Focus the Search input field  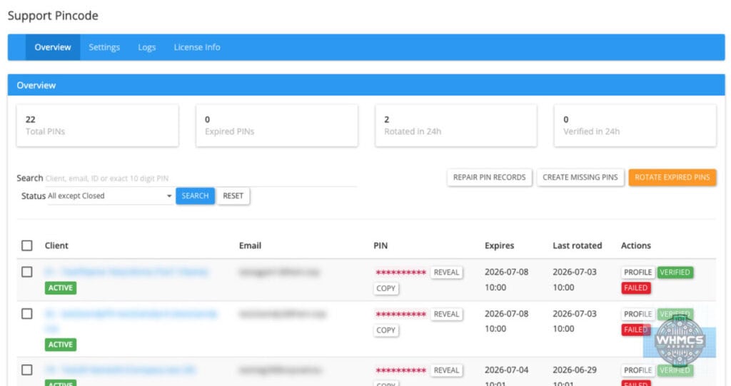(201, 178)
